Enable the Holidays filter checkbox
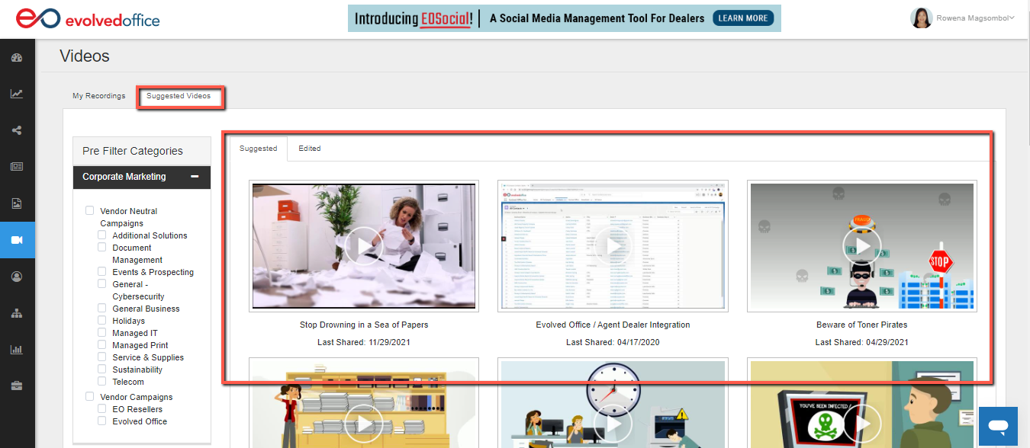Image resolution: width=1030 pixels, height=448 pixels. [x=102, y=321]
